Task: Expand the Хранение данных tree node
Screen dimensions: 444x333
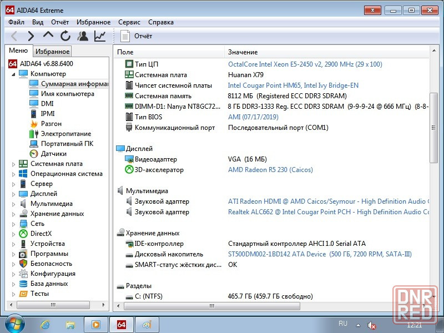Action: [x=13, y=214]
